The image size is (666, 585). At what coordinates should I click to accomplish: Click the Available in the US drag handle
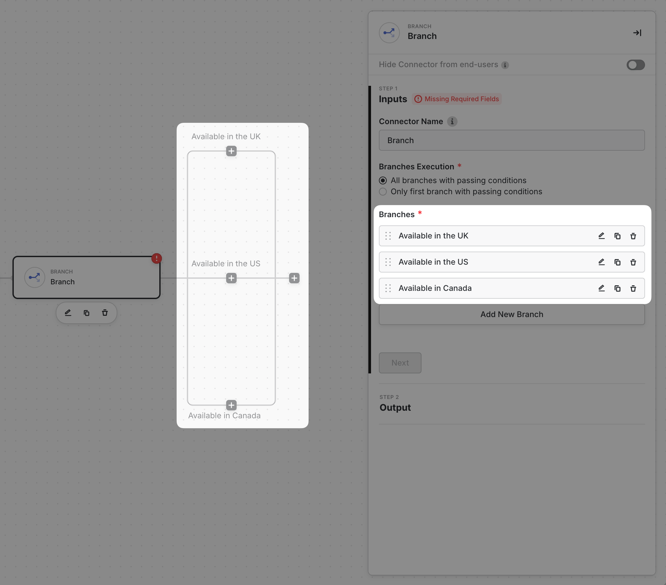click(x=388, y=262)
